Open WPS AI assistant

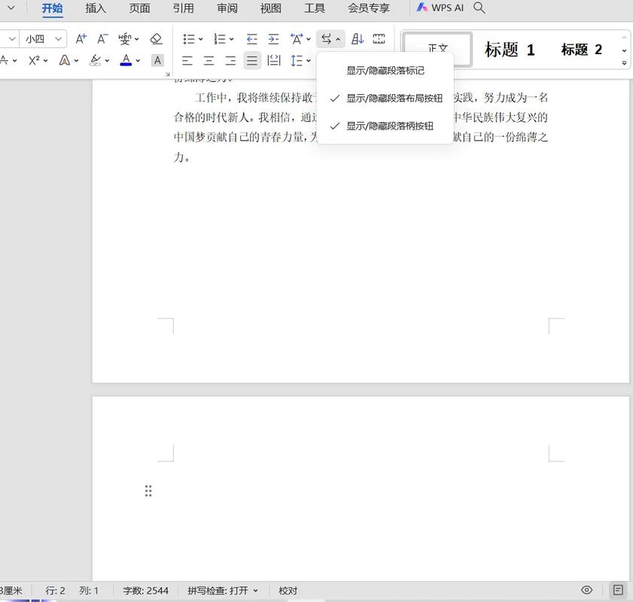(x=440, y=8)
